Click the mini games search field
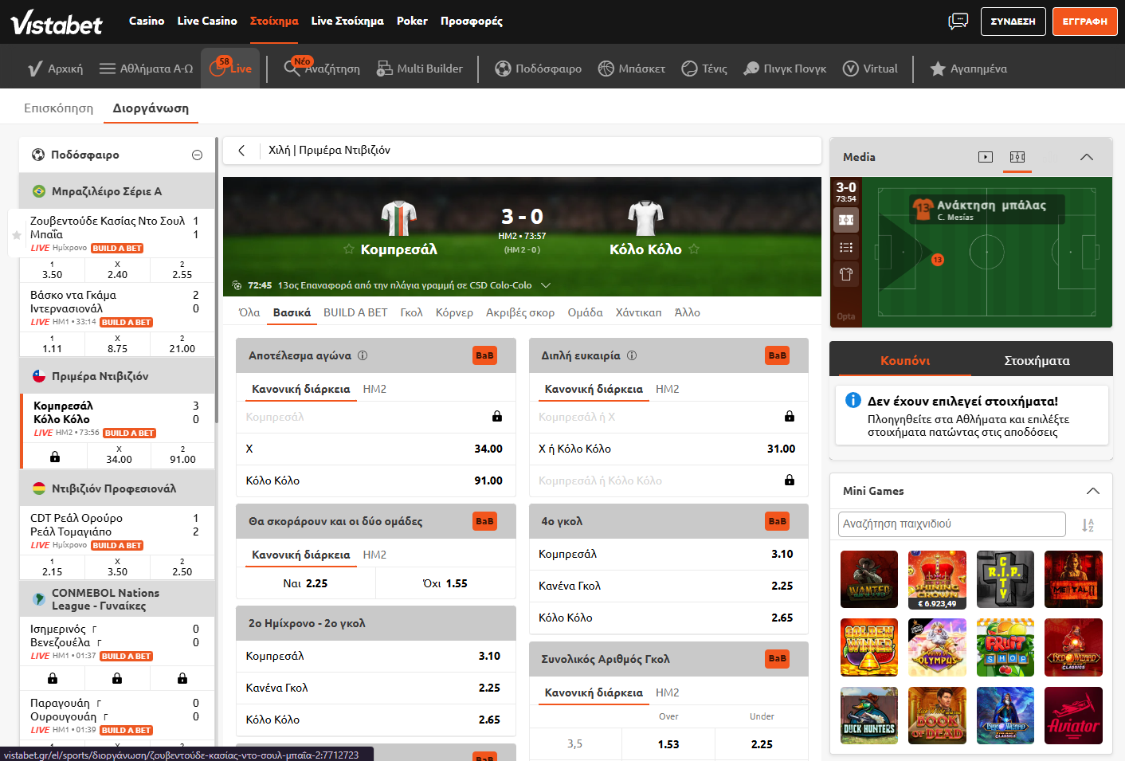The width and height of the screenshot is (1125, 761). tap(951, 524)
